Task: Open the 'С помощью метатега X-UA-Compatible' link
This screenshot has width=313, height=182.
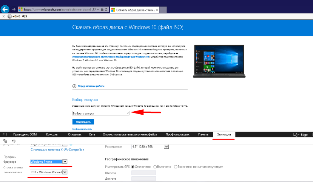Action: pos(57,149)
